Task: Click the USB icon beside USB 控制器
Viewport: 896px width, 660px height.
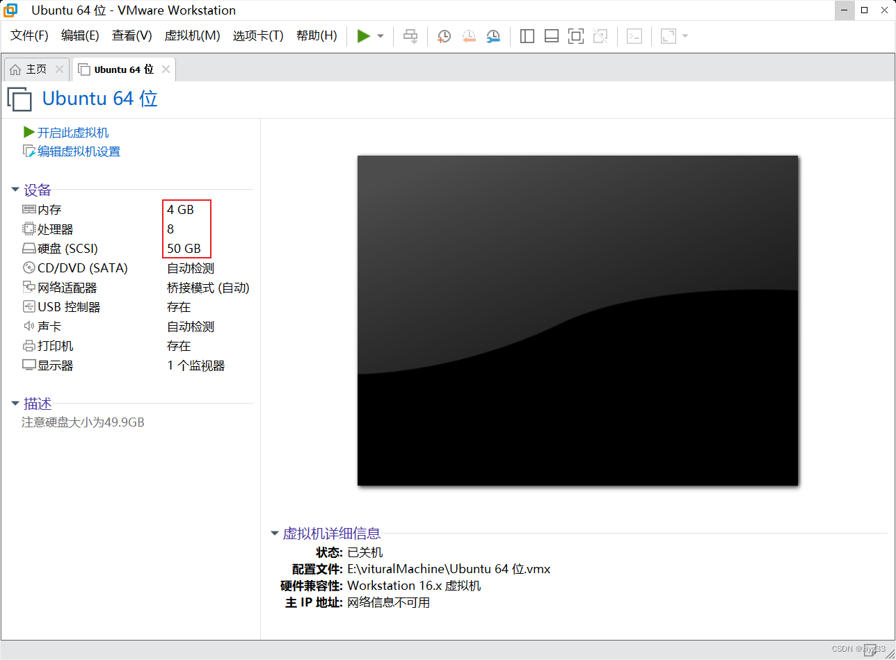Action: coord(29,306)
